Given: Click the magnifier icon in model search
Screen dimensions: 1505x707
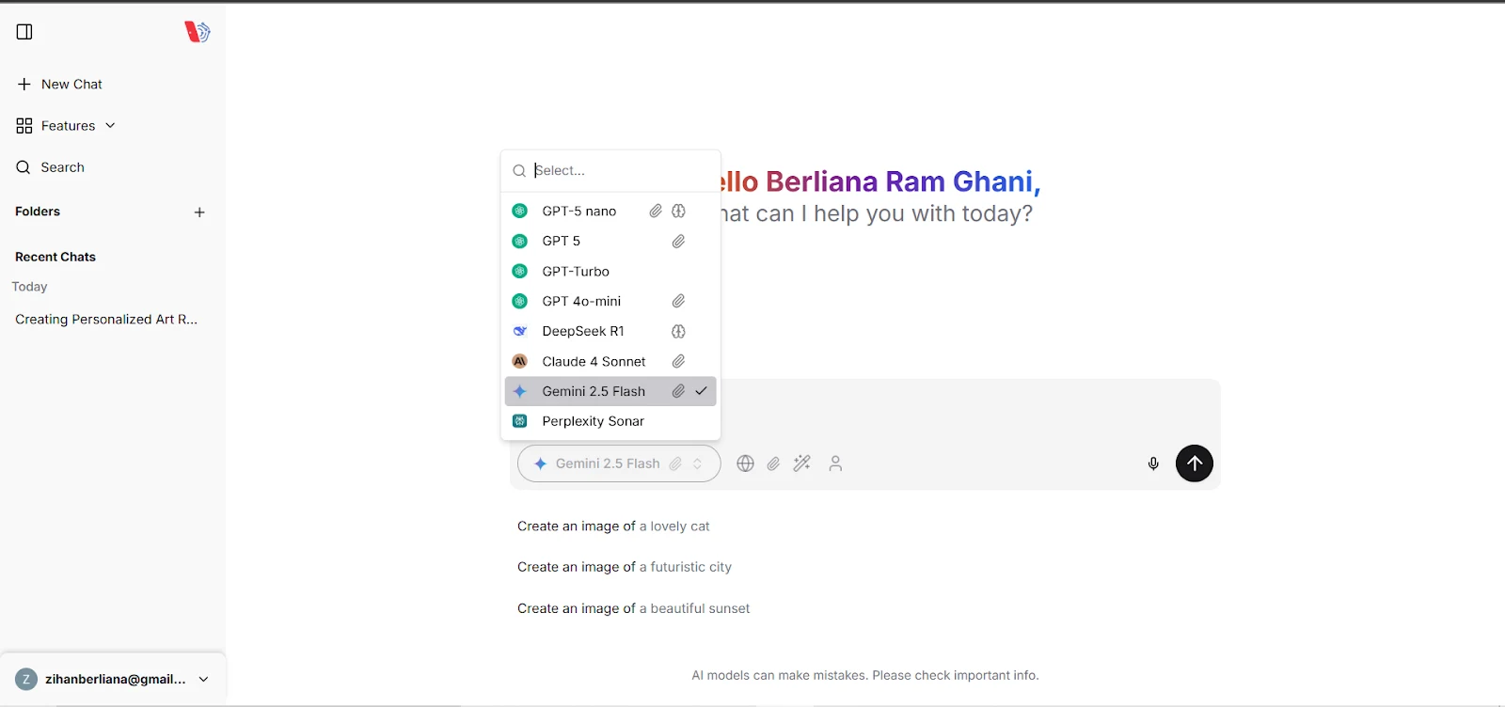Looking at the screenshot, I should [x=519, y=171].
